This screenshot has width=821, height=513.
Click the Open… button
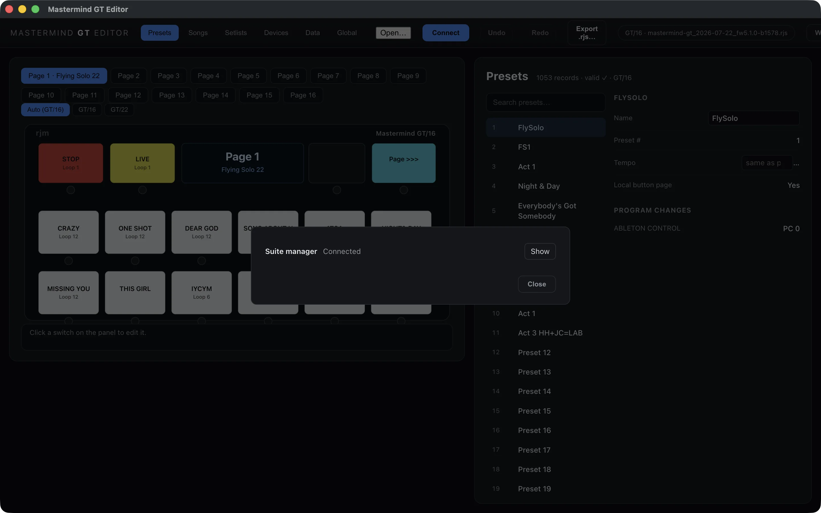pos(393,32)
